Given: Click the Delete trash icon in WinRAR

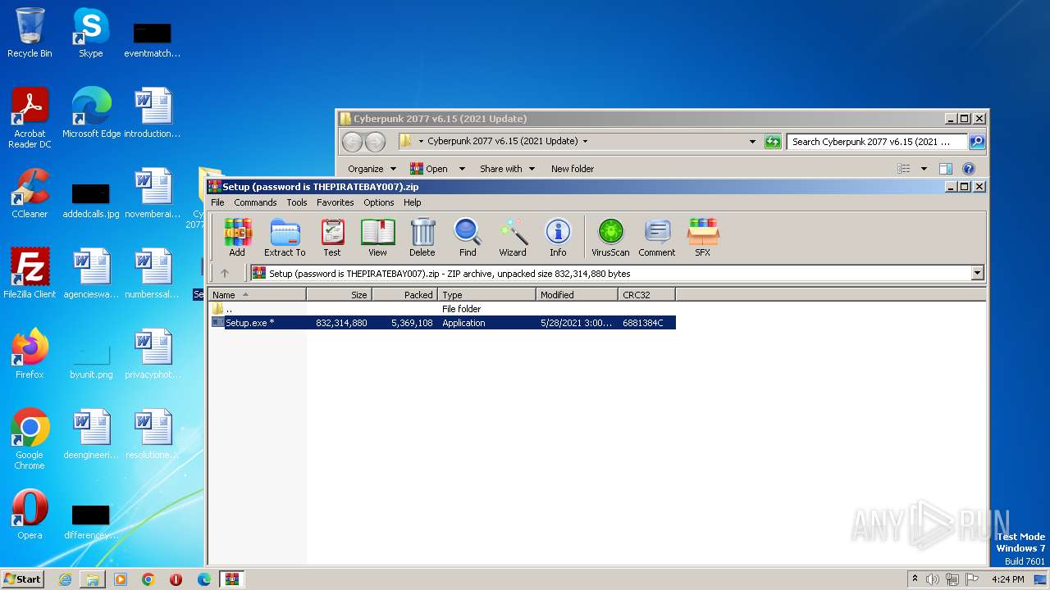Looking at the screenshot, I should (422, 238).
